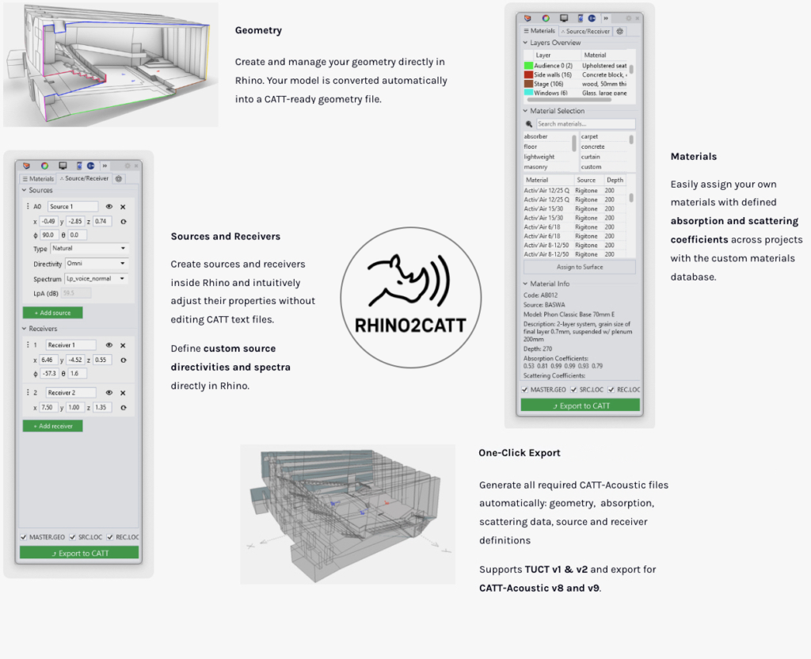Click the reset position icon for Source 1
This screenshot has width=811, height=659.
[x=123, y=221]
